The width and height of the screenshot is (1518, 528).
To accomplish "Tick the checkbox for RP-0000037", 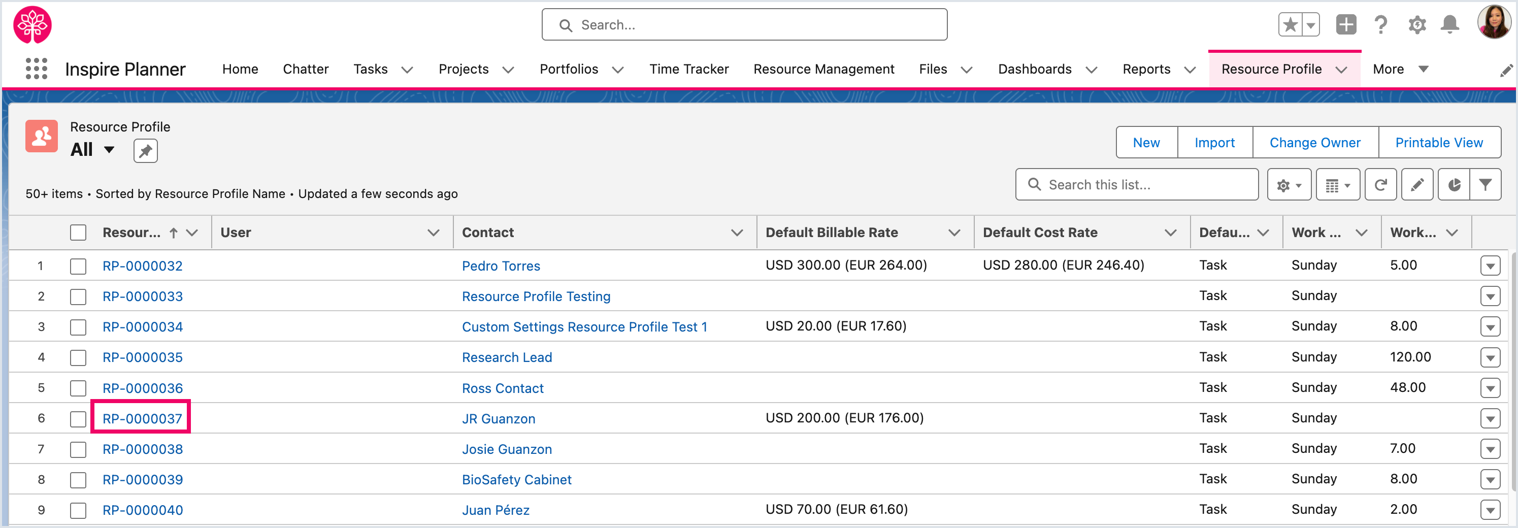I will [78, 419].
